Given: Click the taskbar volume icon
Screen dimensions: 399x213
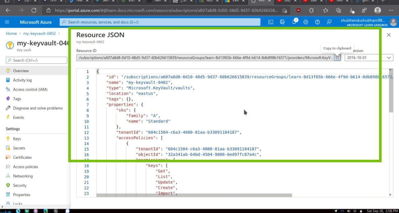Looking at the screenshot, I should coord(349,211).
